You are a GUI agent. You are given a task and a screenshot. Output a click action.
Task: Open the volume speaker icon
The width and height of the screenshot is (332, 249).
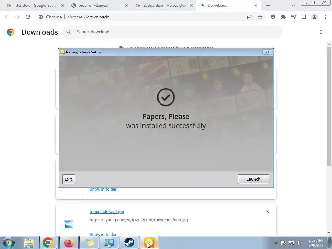(299, 243)
